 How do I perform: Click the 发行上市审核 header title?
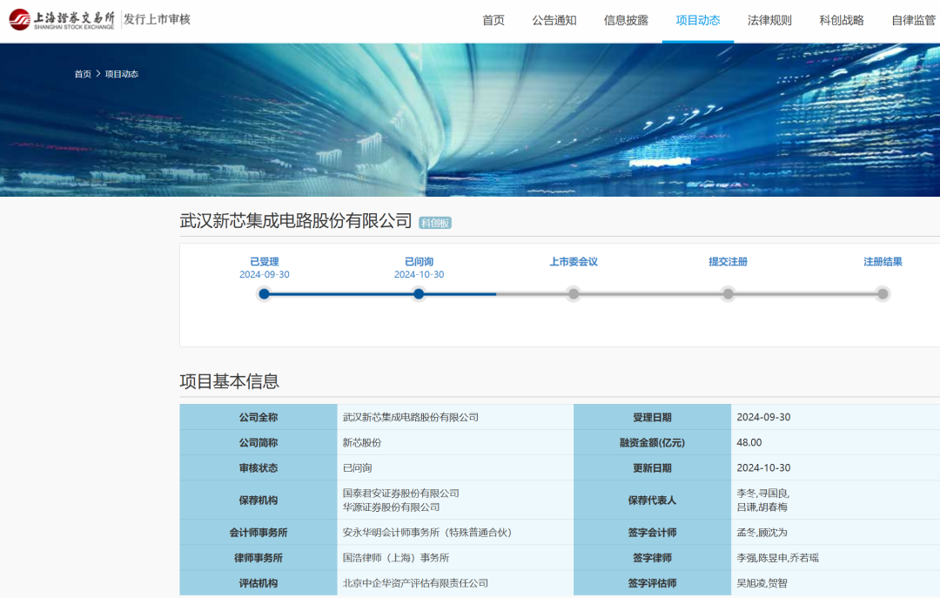(x=157, y=20)
